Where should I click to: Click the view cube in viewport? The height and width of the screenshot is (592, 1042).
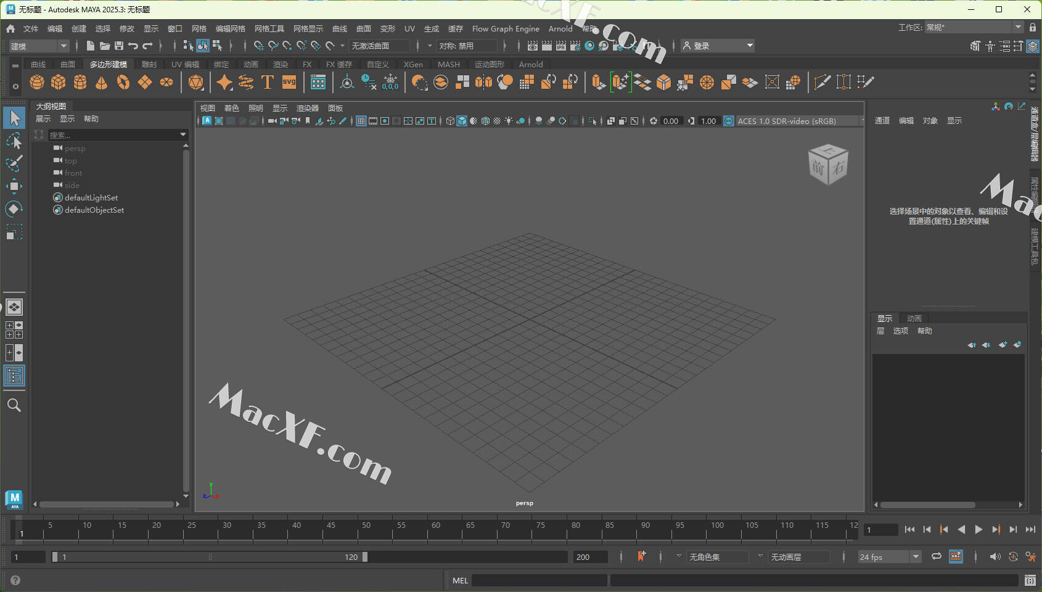pos(827,165)
